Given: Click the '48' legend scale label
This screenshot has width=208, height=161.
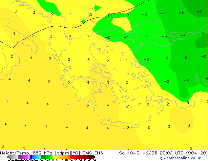Looking at the screenshot, I should pyautogui.click(x=90, y=160).
